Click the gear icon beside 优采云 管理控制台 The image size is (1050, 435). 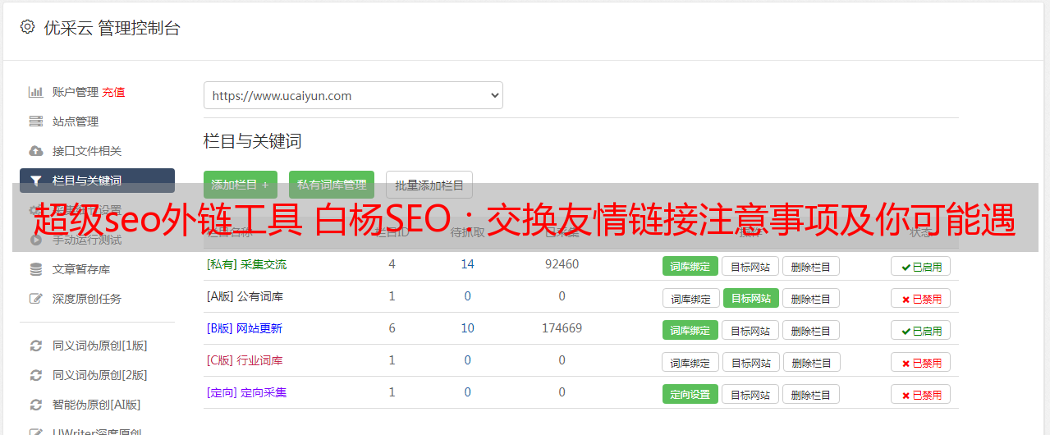click(x=27, y=27)
